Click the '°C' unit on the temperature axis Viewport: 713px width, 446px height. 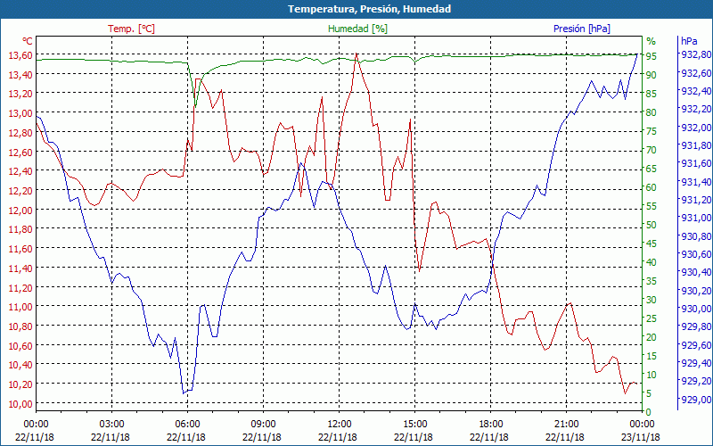[x=28, y=41]
